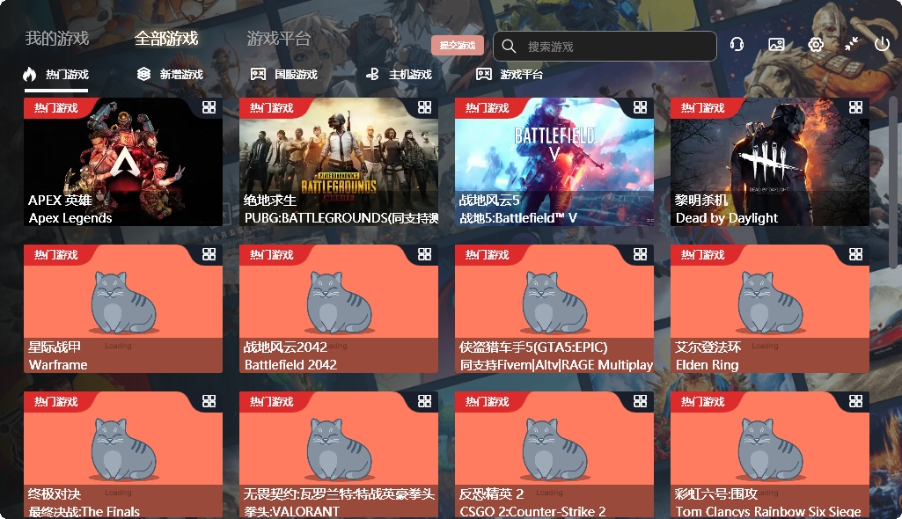The width and height of the screenshot is (902, 519).
Task: Open the Battlefield 2042 placeholder card
Action: 339,309
